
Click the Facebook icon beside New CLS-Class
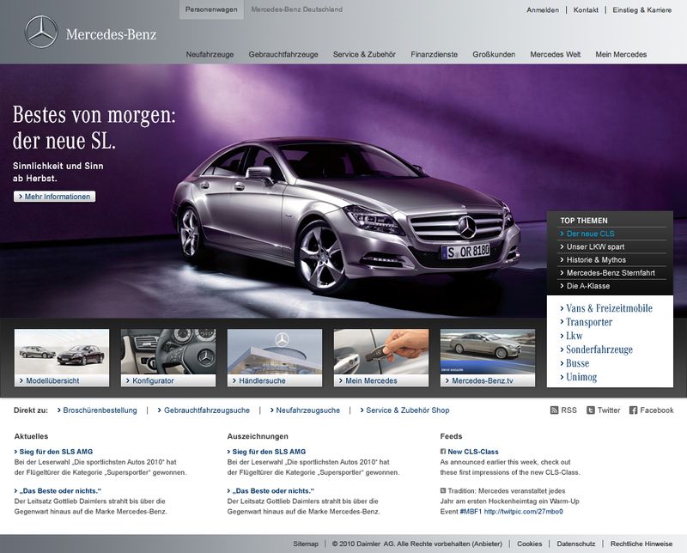coord(443,452)
